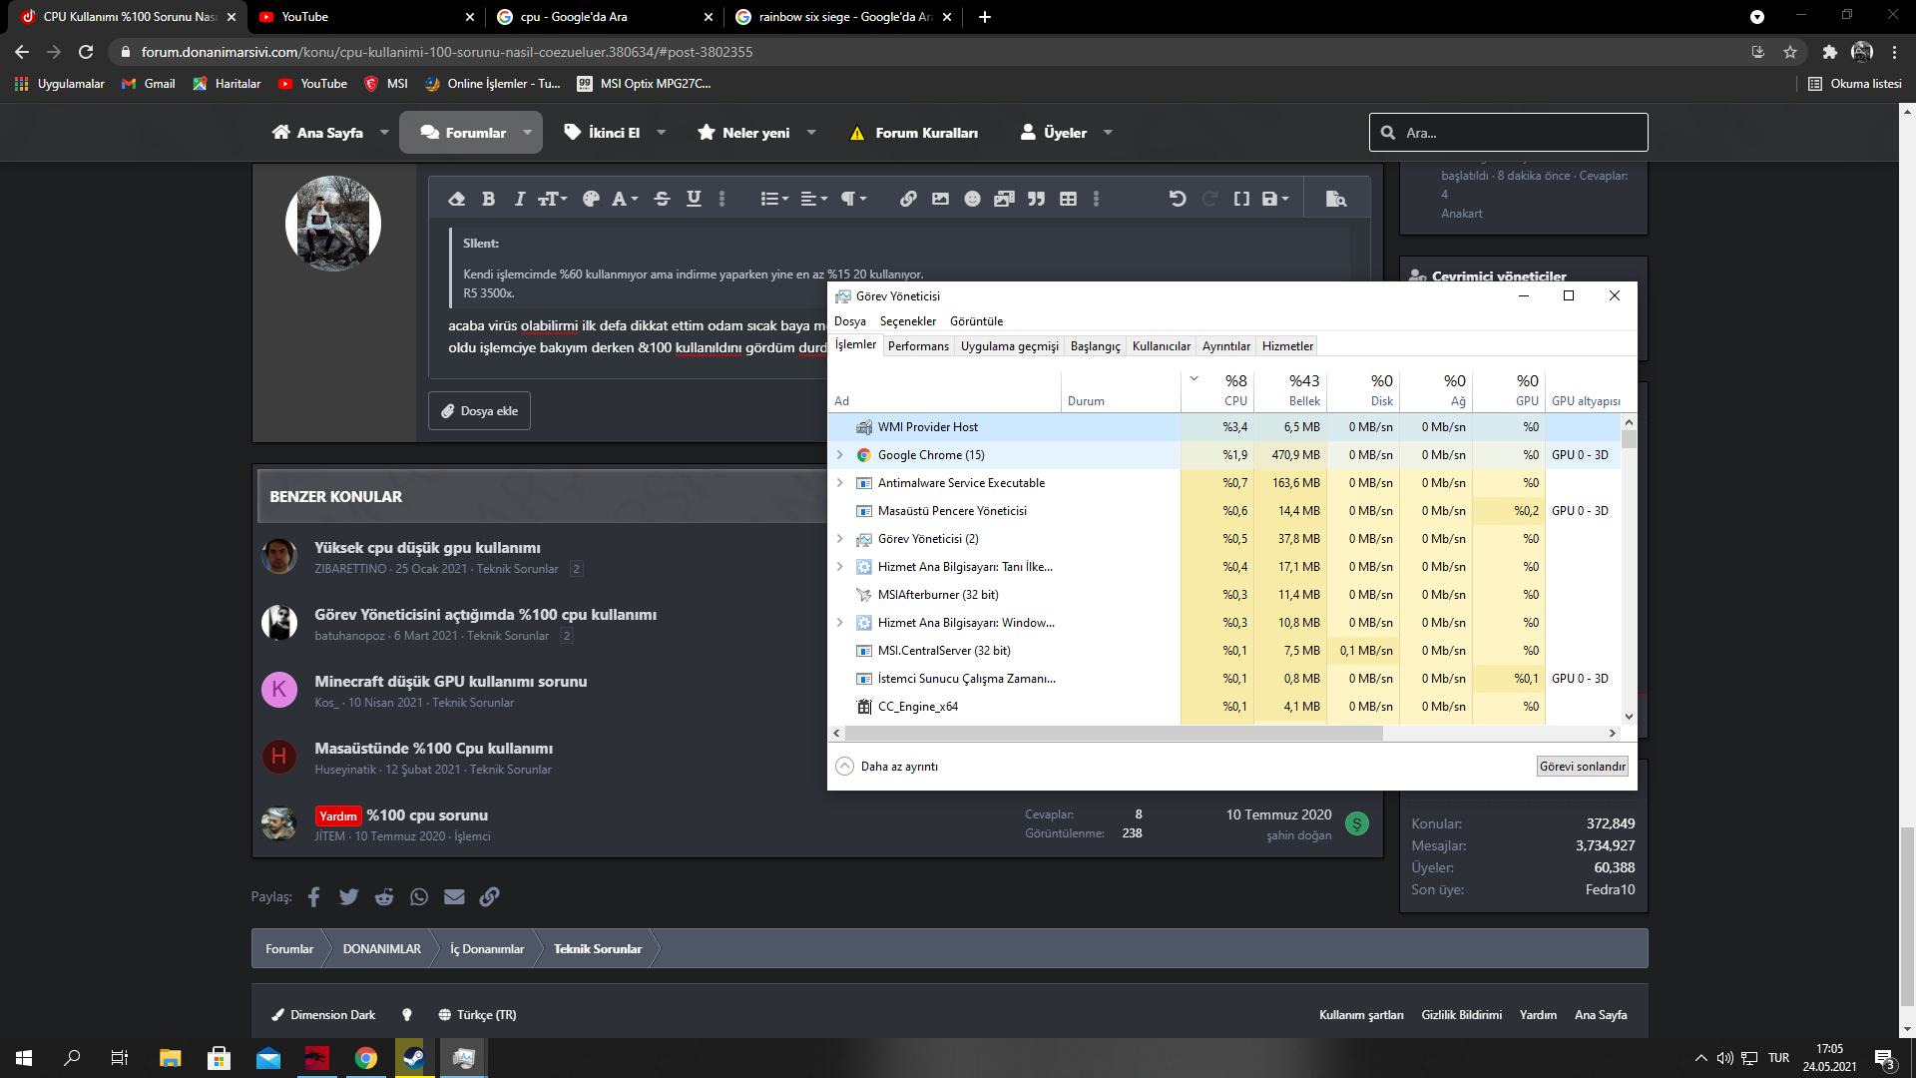Screen dimensions: 1916x1078
Task: Expand the Google Chrome (15) process group
Action: [x=839, y=455]
